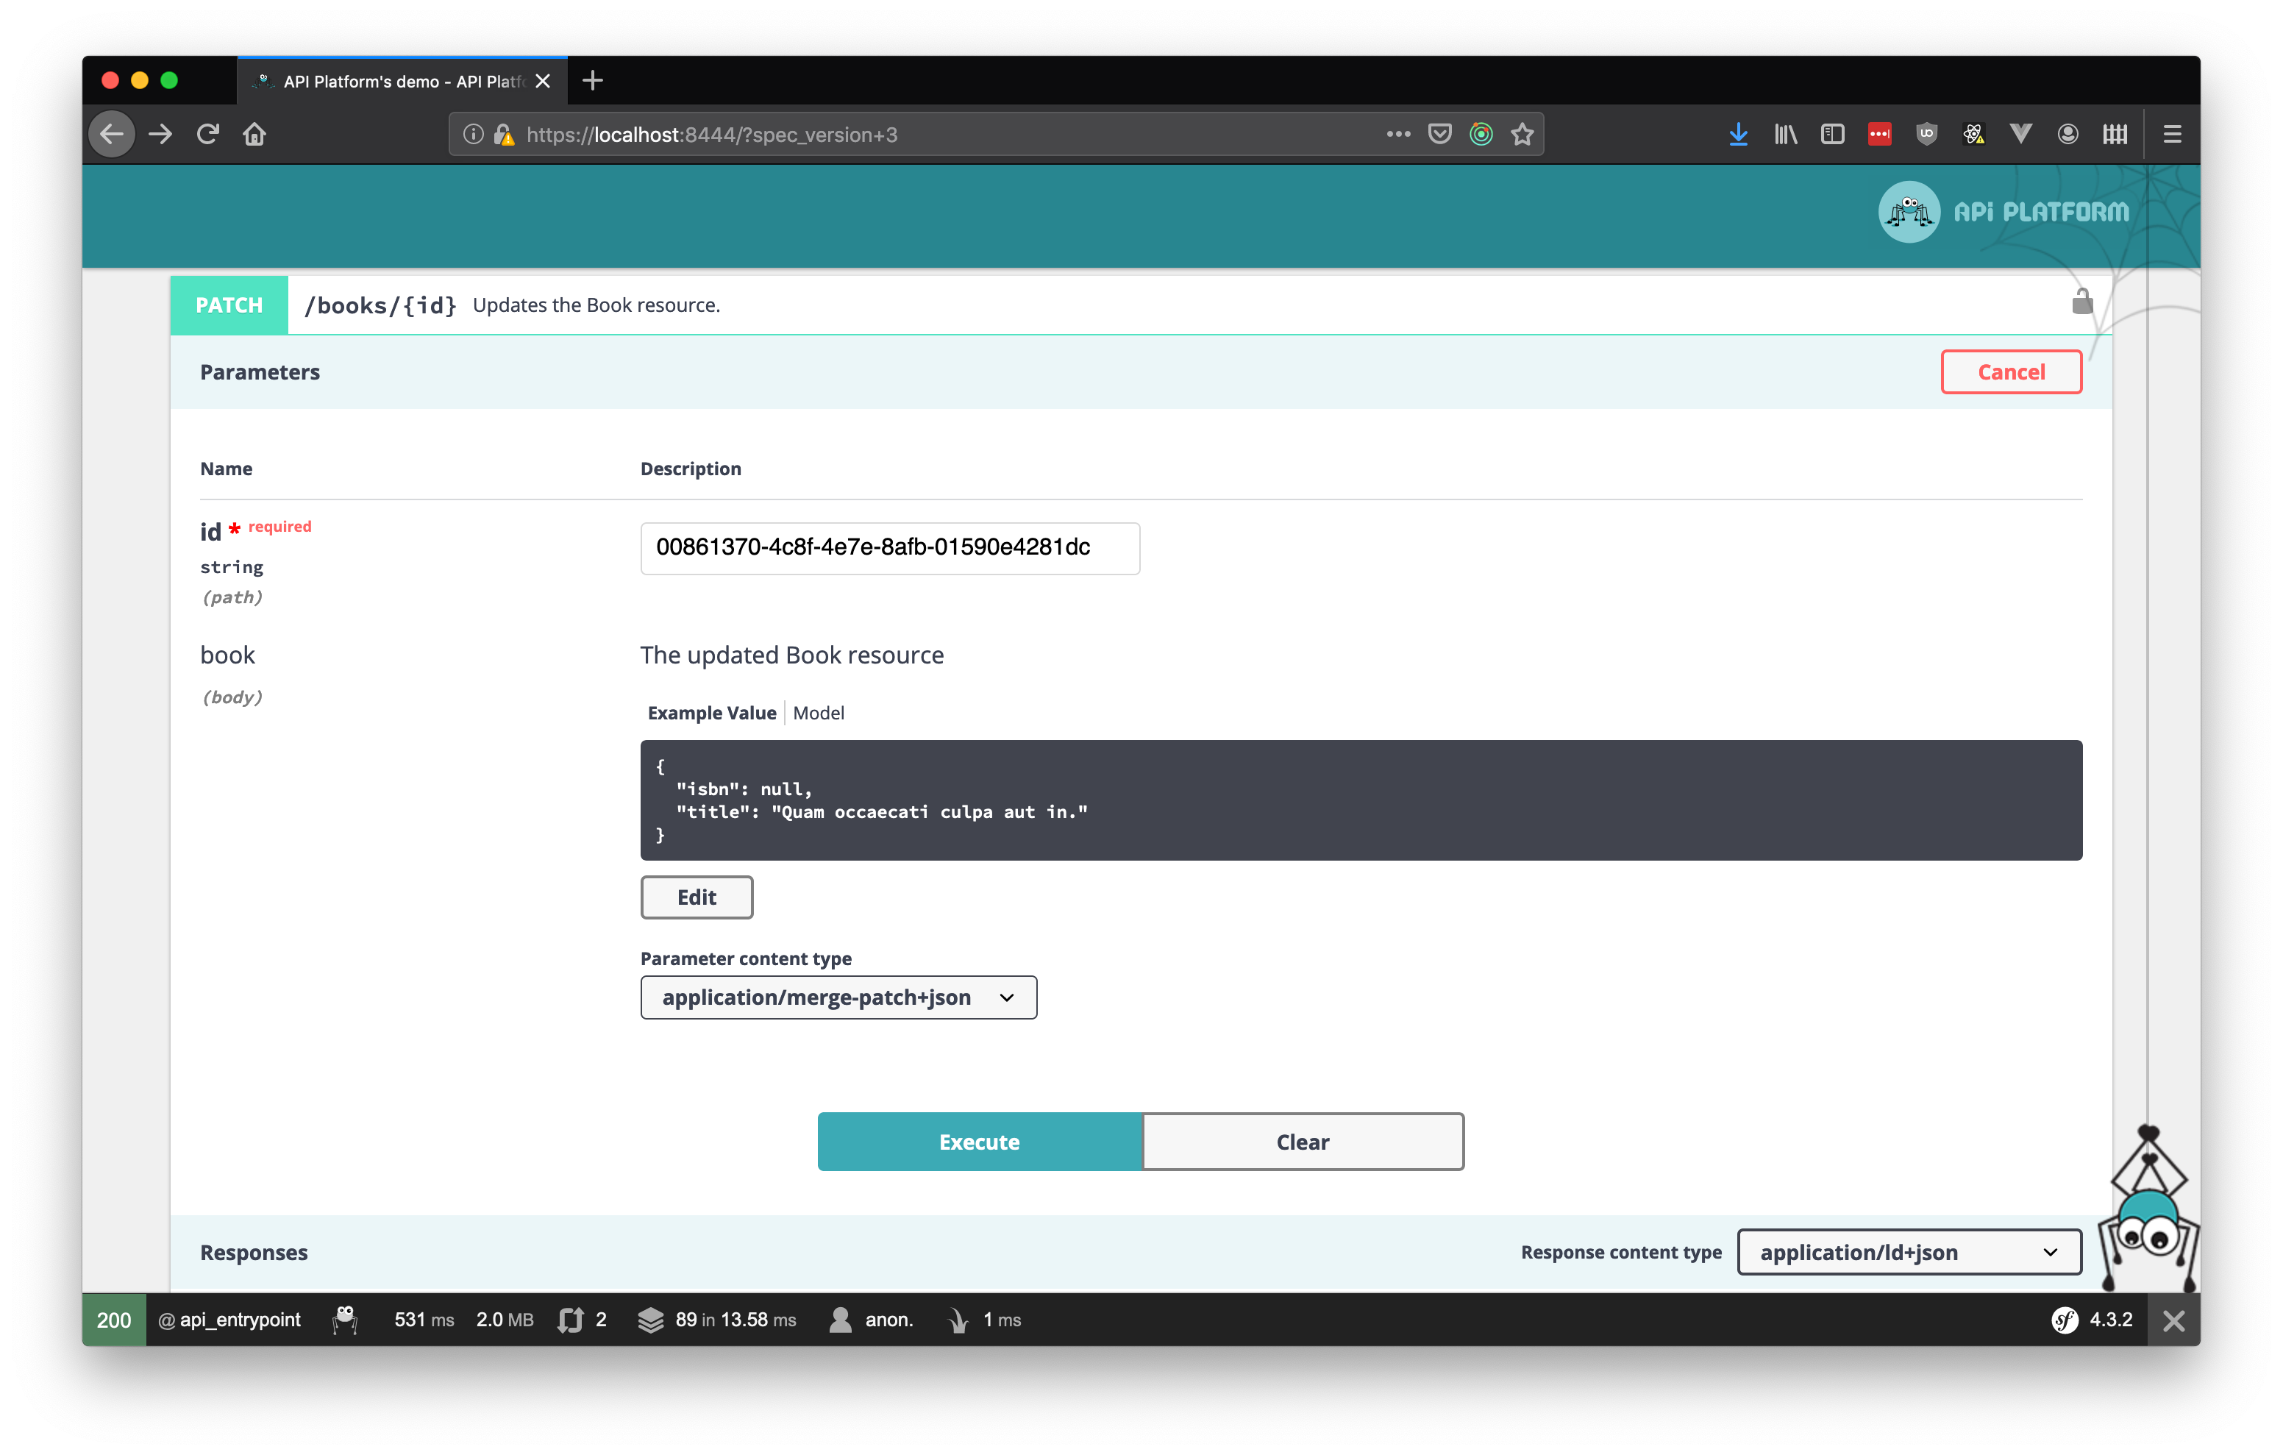Open the Response content type dropdown
Viewport: 2283px width, 1455px height.
(x=1909, y=1252)
